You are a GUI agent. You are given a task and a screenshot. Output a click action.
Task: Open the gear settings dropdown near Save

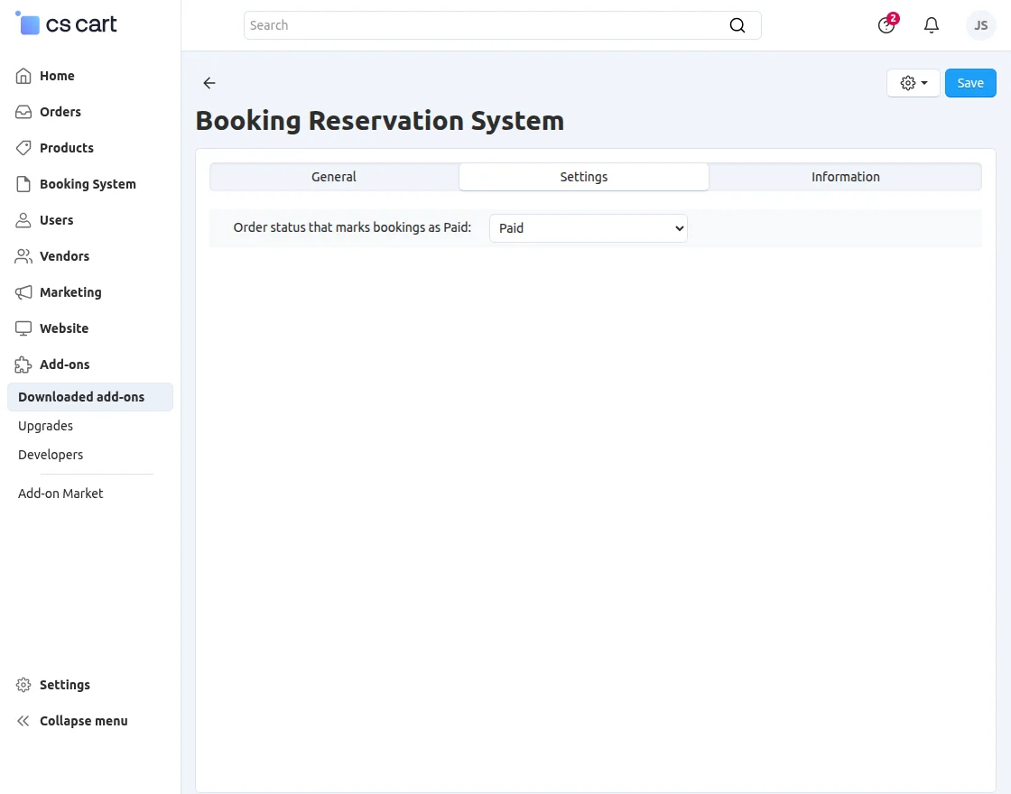pyautogui.click(x=913, y=82)
